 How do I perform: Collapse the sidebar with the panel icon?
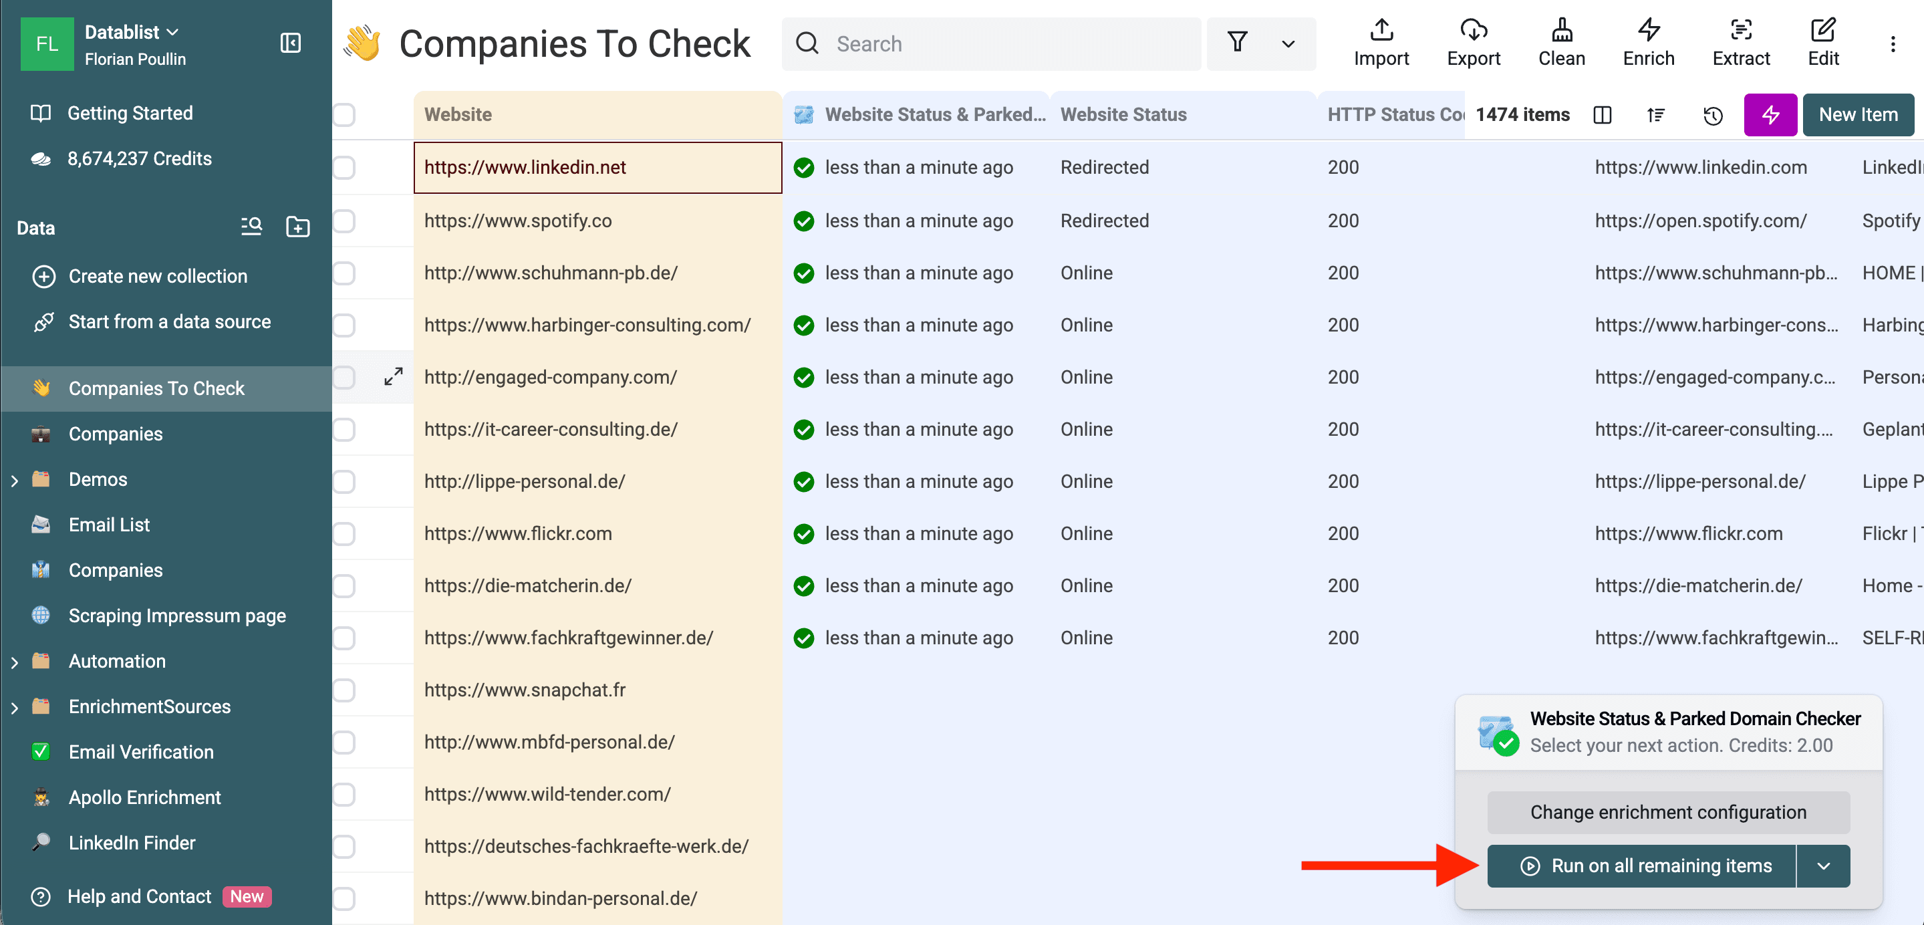tap(291, 43)
